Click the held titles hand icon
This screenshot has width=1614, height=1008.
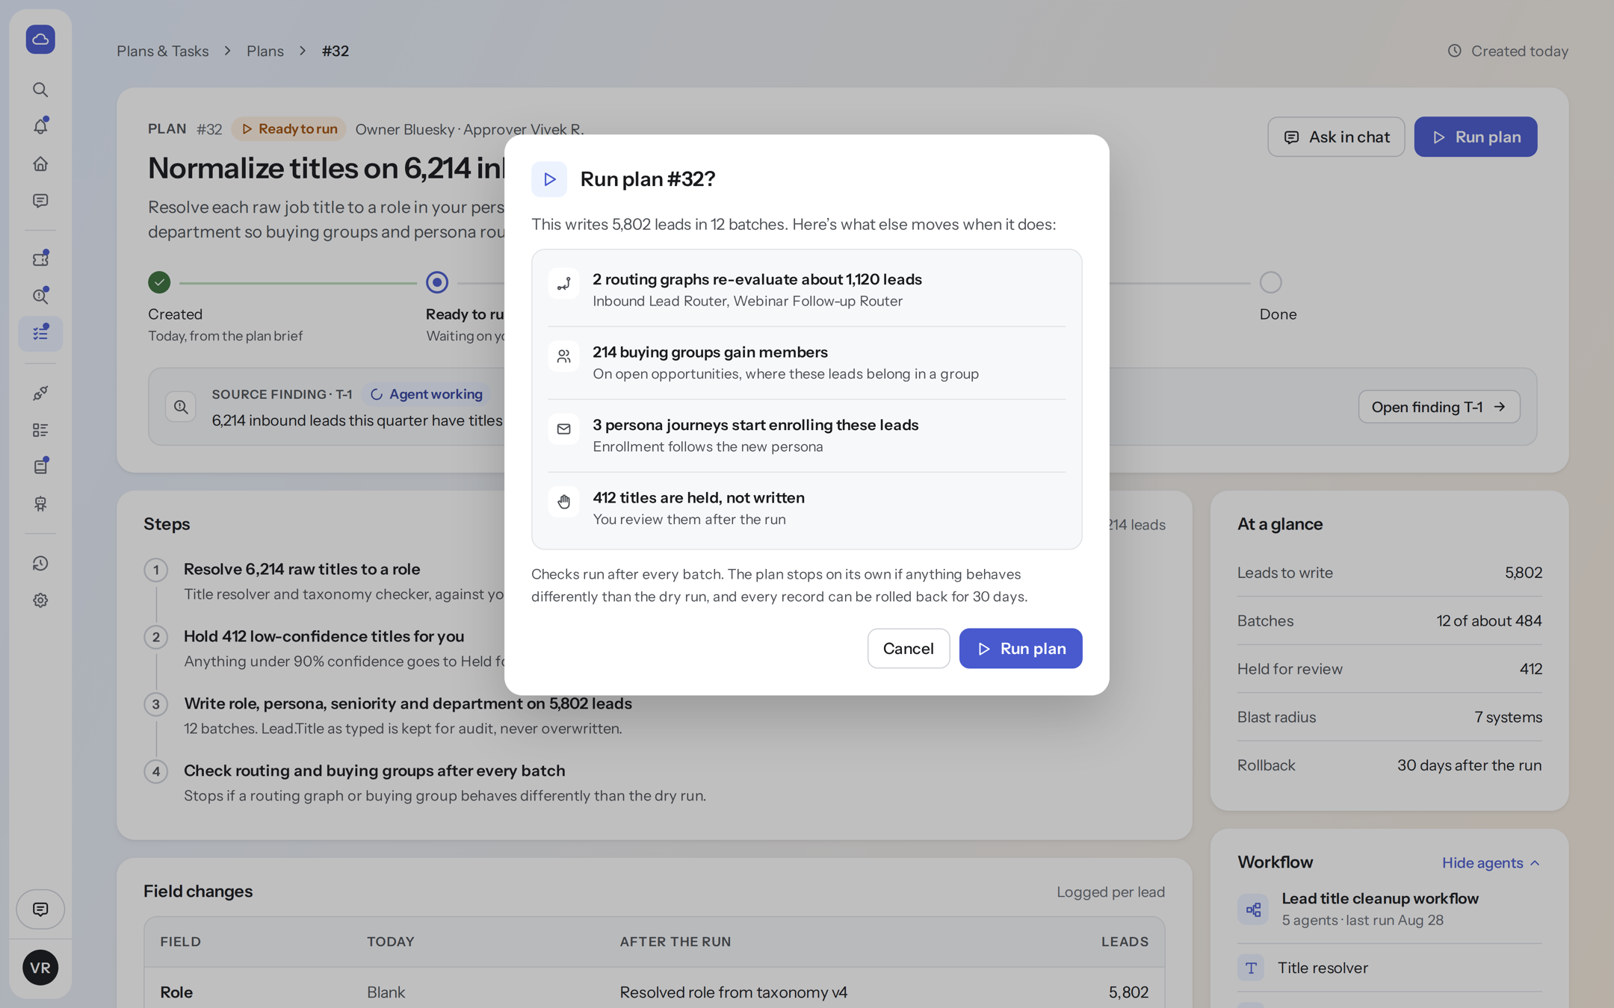click(564, 502)
